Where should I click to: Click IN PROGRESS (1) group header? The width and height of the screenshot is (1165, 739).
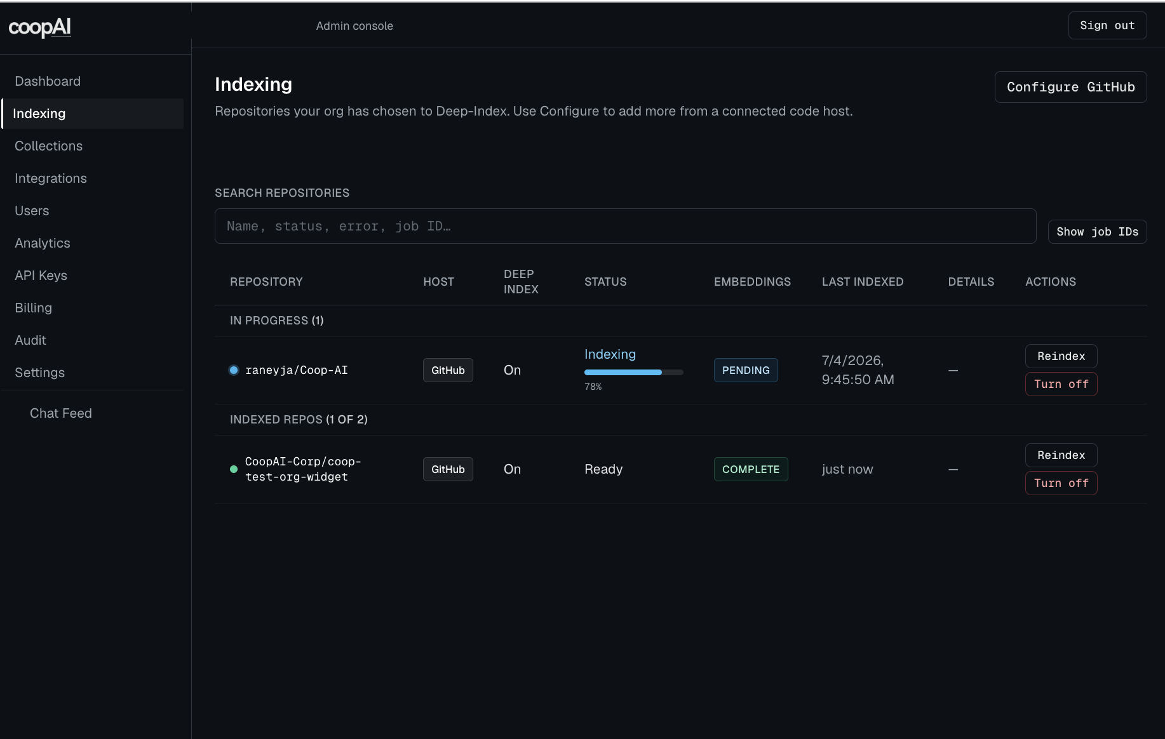point(277,321)
